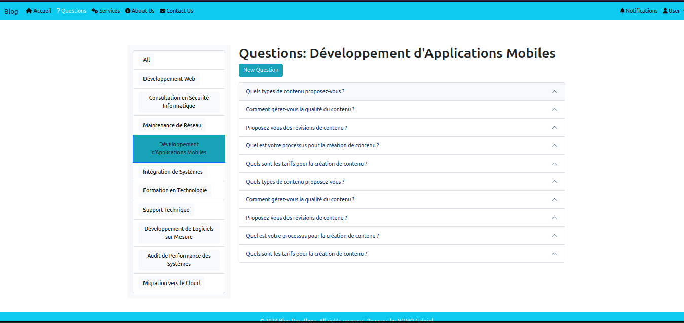Select the 'All' category filter
Viewport: 684px width, 323px height.
tap(146, 60)
